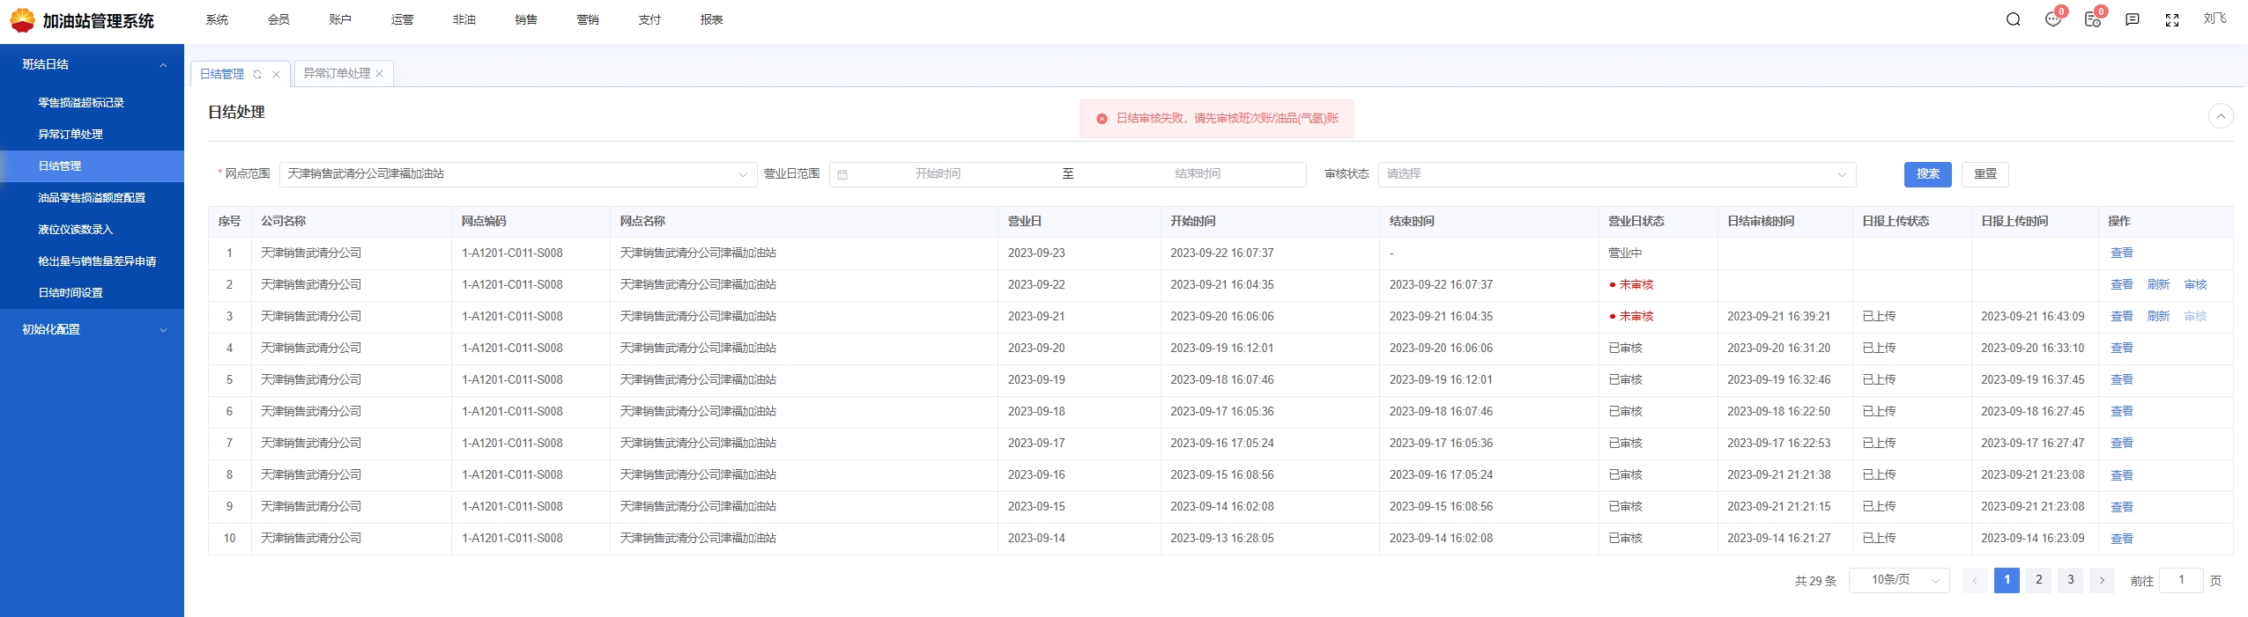2248x617 pixels.
Task: Click the blue 搜索 button
Action: [1927, 174]
